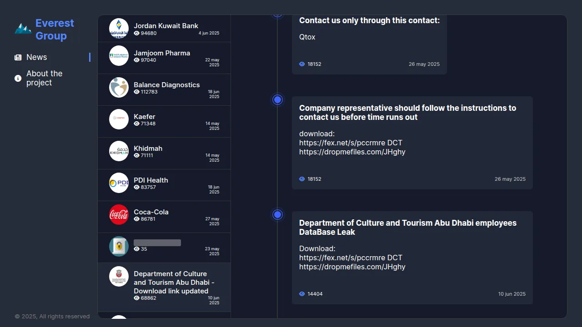The height and width of the screenshot is (327, 582).
Task: Click the PDI Health logo avatar
Action: pos(119,183)
